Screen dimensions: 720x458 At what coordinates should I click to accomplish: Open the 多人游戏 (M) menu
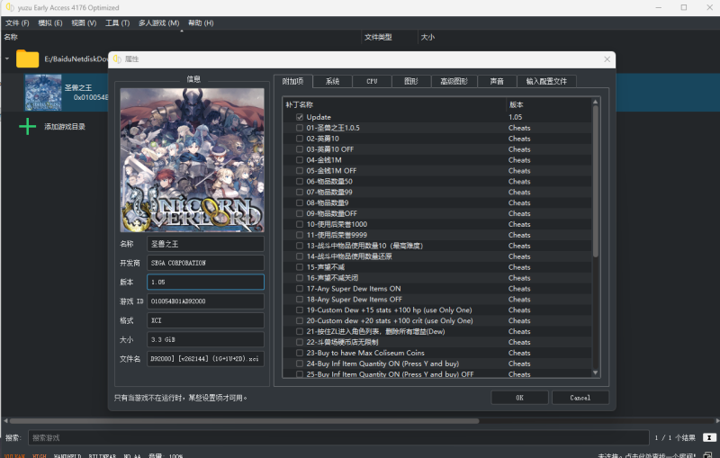pos(159,23)
